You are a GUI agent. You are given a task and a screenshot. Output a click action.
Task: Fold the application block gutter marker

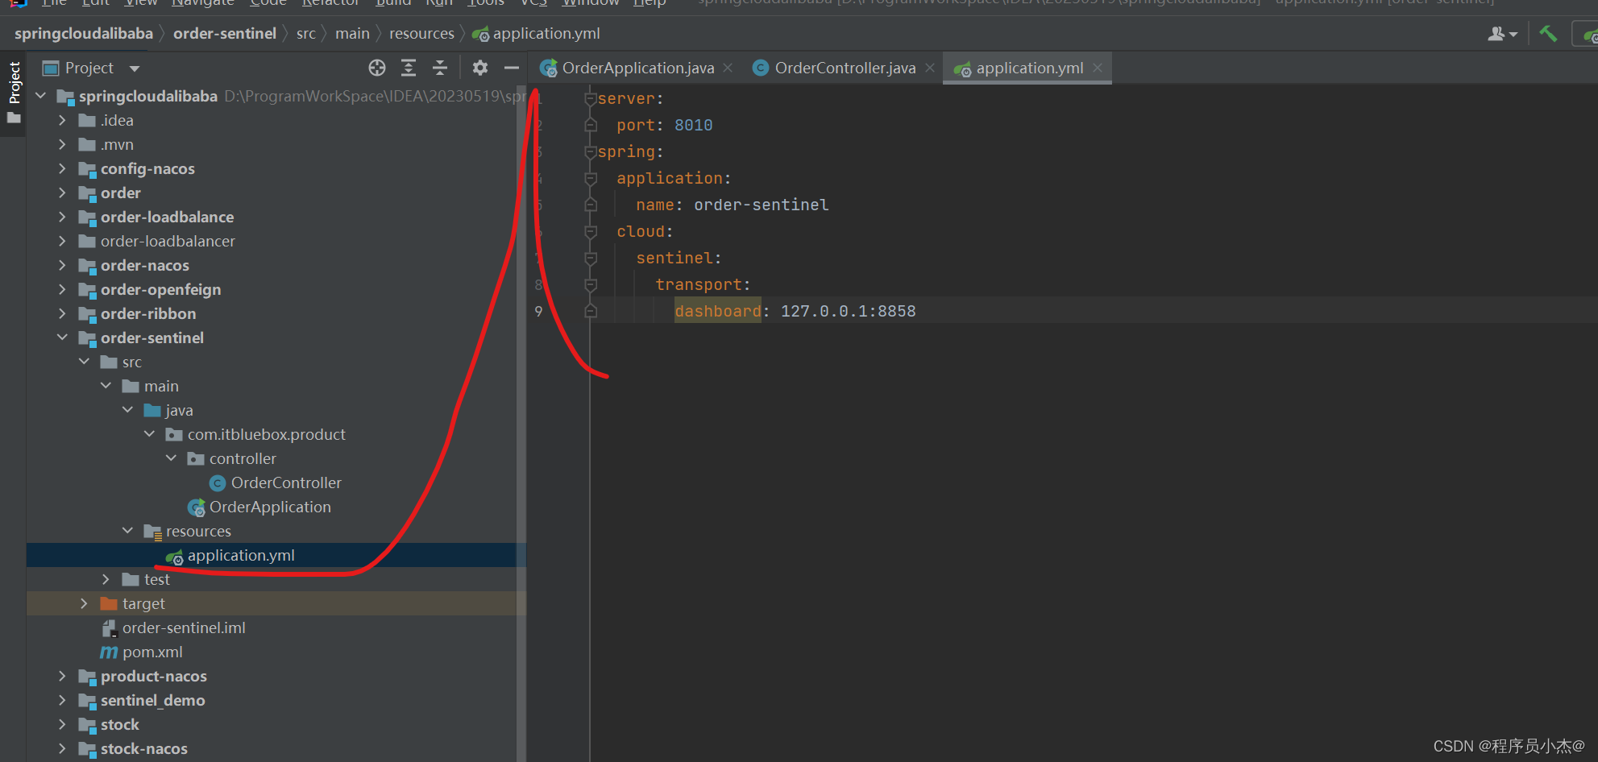point(591,178)
